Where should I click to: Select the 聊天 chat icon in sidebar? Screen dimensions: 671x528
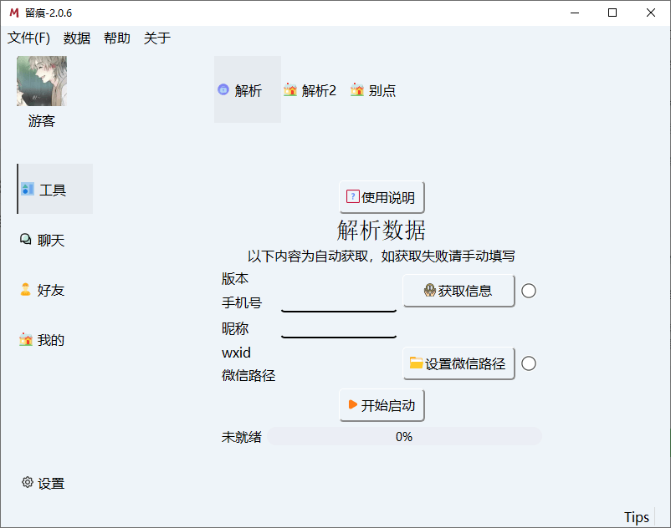click(24, 239)
